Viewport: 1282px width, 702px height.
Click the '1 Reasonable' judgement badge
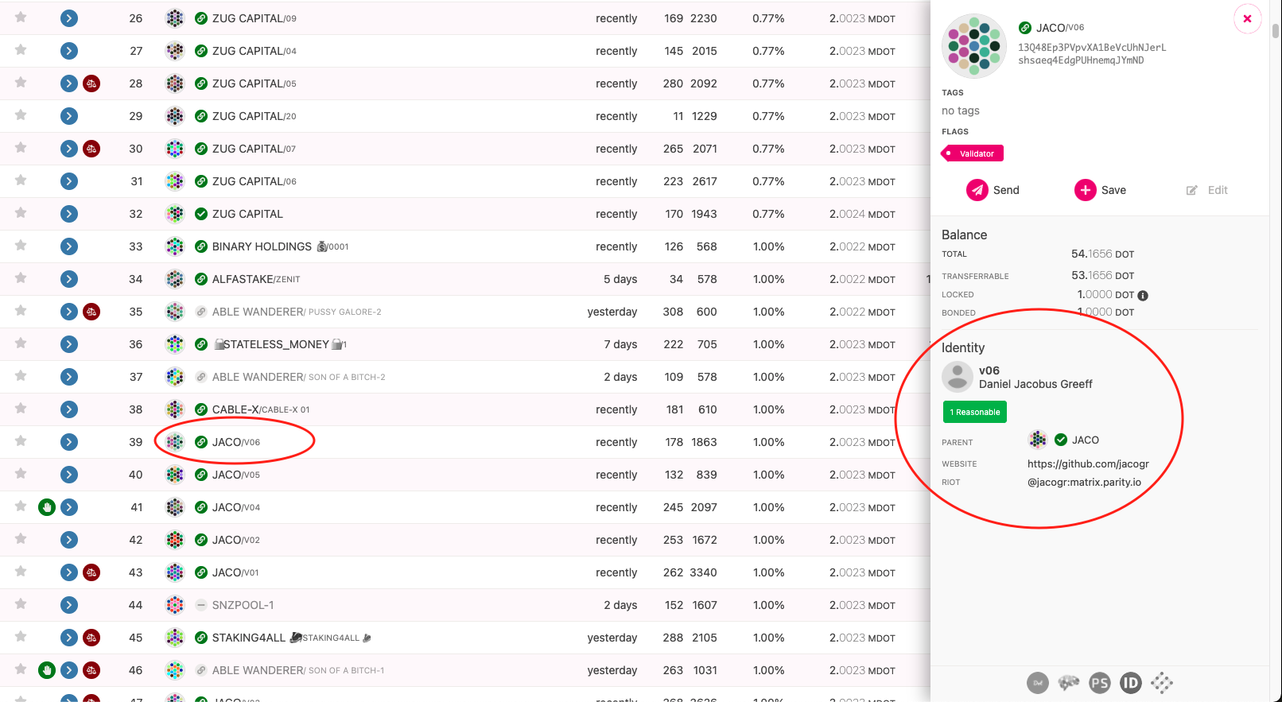click(975, 412)
